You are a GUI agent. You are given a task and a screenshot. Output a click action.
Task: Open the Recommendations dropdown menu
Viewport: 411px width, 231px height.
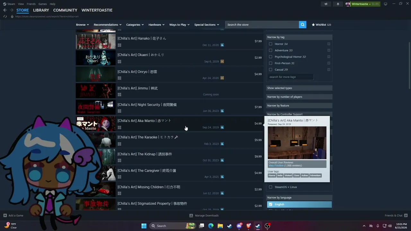pos(108,25)
